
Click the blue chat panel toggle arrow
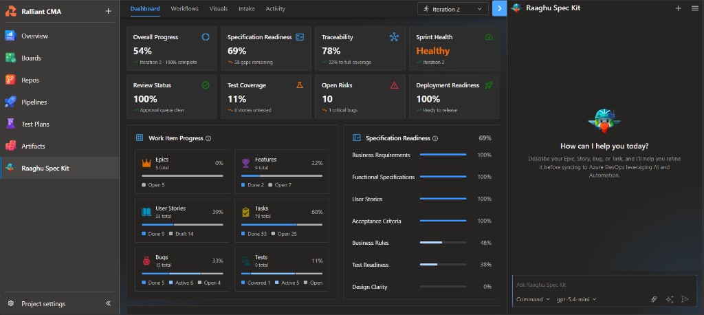[499, 8]
